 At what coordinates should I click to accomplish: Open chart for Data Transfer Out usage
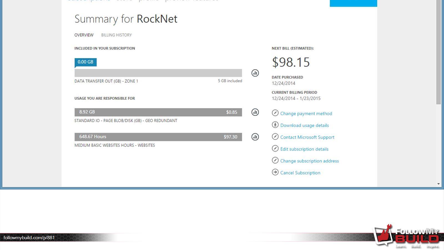[x=255, y=73]
